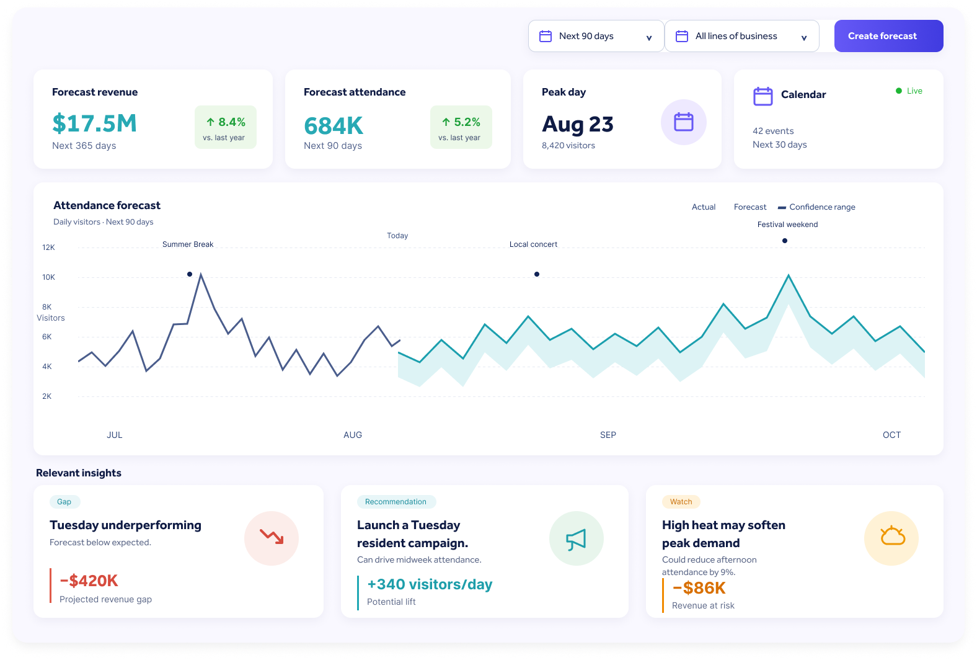Click the Live status label

point(914,91)
